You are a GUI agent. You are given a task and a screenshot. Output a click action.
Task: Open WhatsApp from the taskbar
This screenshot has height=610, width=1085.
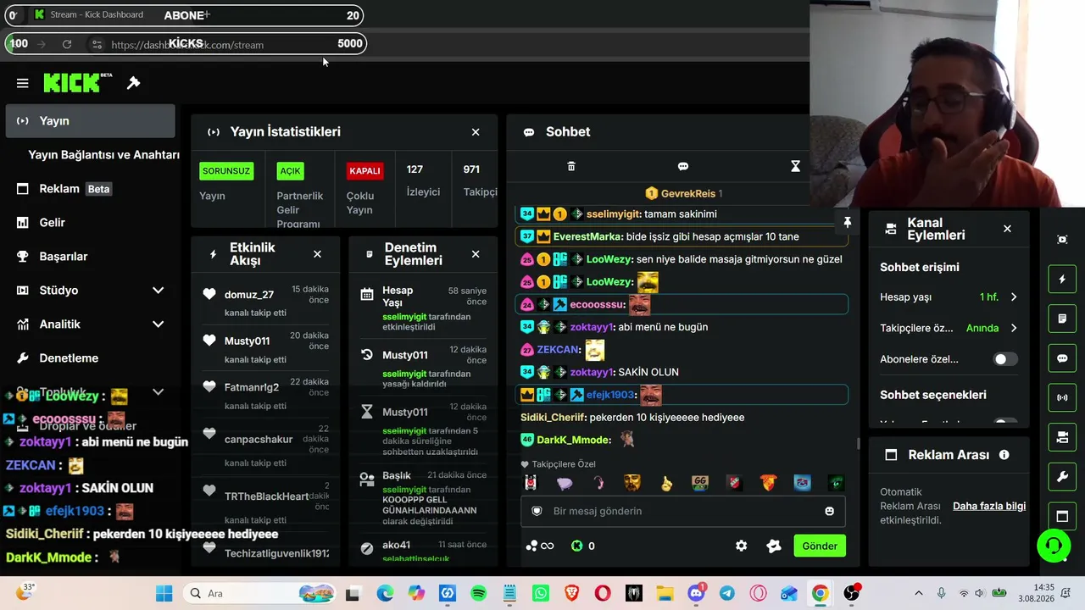[541, 593]
